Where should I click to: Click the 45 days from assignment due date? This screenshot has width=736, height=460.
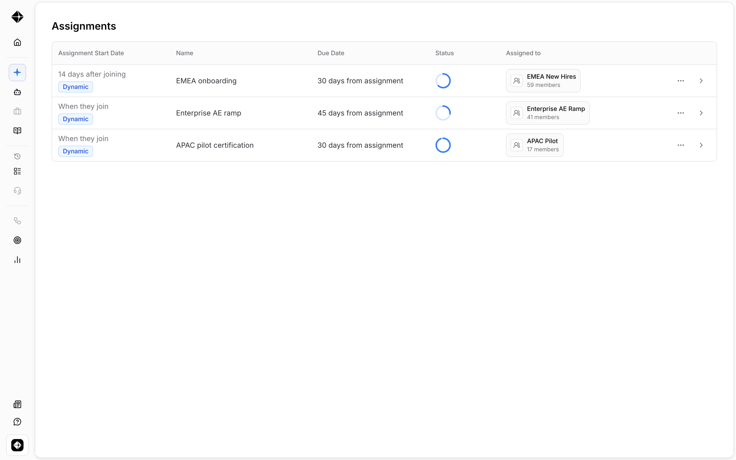360,113
